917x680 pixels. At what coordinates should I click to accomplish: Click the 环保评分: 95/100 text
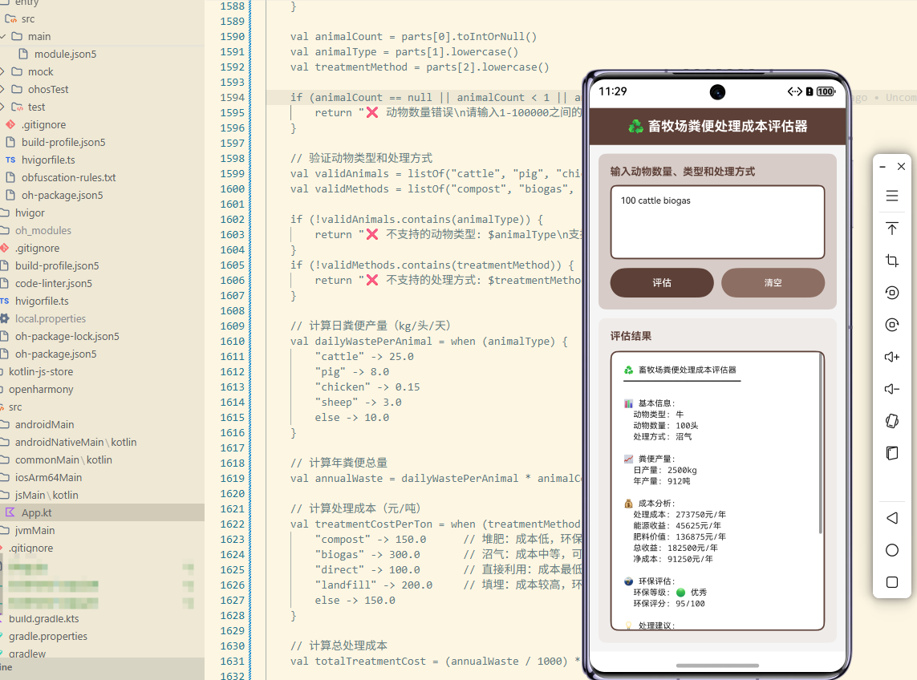[x=669, y=603]
